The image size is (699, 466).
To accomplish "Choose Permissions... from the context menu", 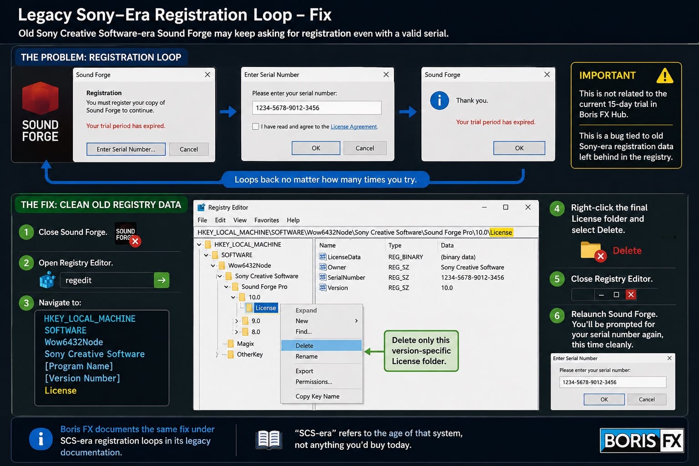I will [321, 382].
